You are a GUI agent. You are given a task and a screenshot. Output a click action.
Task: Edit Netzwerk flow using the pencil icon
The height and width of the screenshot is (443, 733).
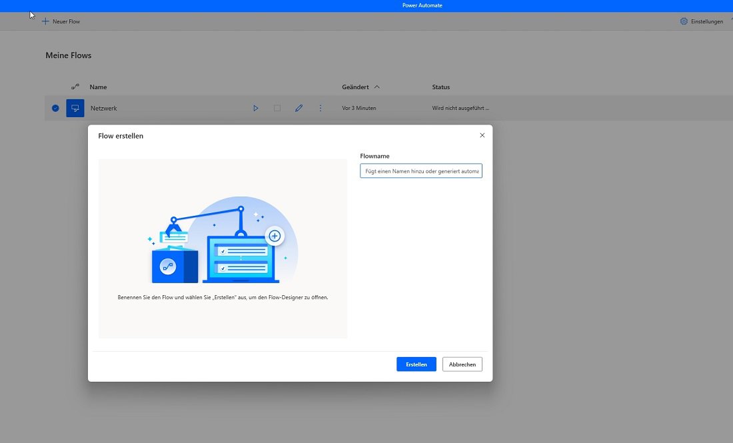tap(299, 108)
